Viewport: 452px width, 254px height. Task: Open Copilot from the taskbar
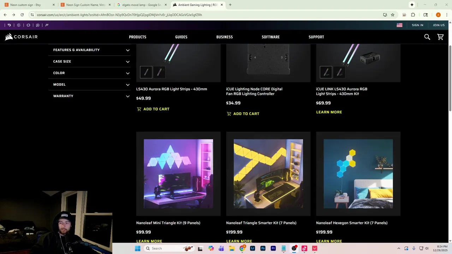click(211, 248)
